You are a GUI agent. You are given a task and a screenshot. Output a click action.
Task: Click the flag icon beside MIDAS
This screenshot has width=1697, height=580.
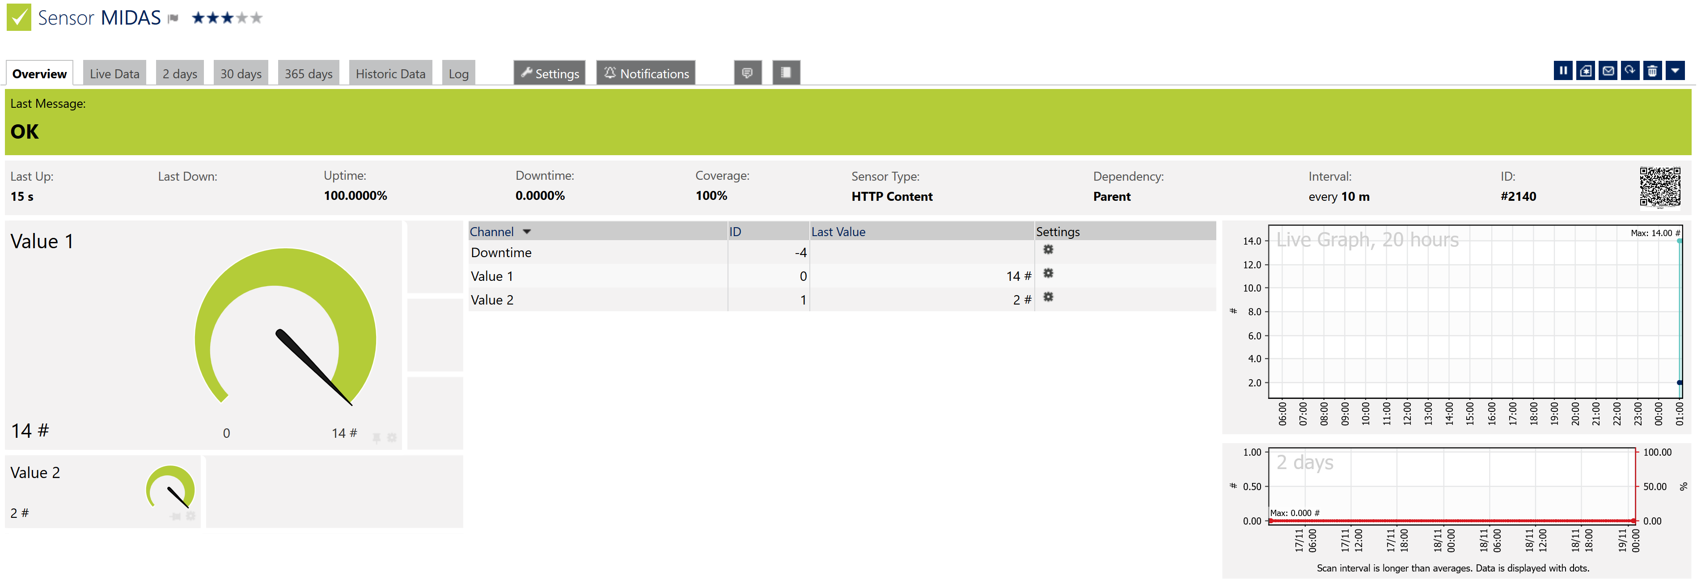[x=173, y=18]
